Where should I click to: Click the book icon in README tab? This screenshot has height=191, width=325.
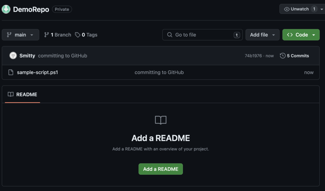point(10,94)
